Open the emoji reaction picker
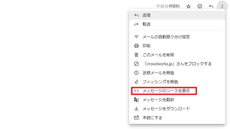The image size is (230, 129). [x=200, y=6]
